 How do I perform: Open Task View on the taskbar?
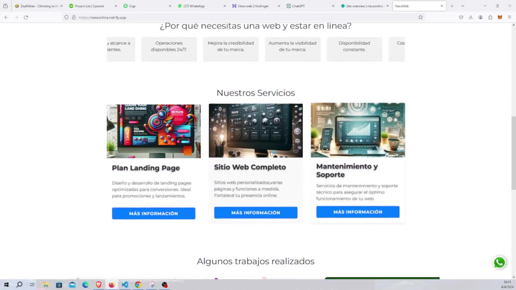pyautogui.click(x=32, y=285)
